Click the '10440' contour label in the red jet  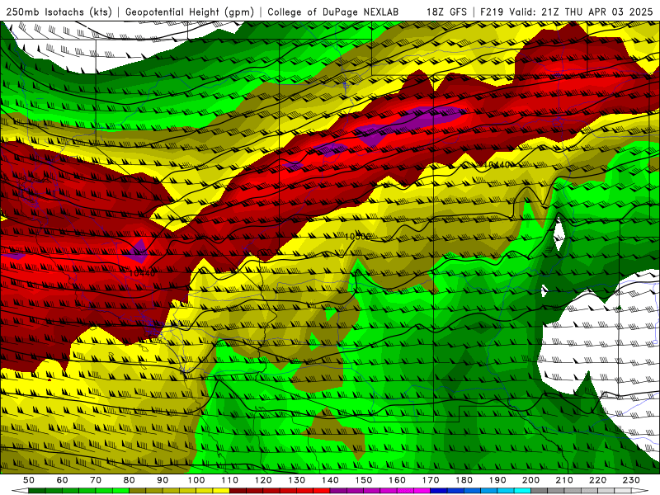point(142,273)
